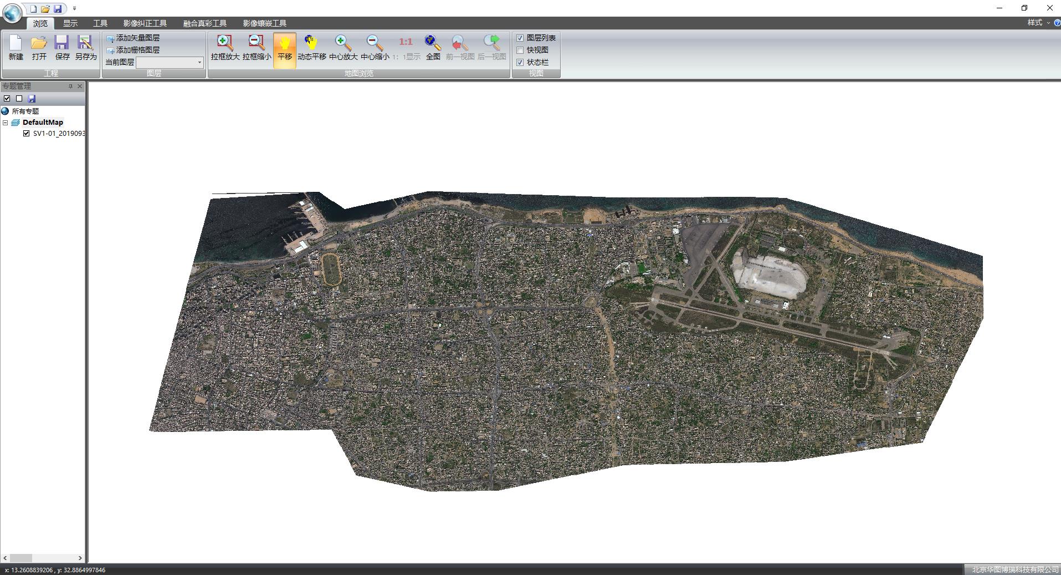Expand the quick access toolbar customize arrow
Screen dimensions: 1061x575
74,9
